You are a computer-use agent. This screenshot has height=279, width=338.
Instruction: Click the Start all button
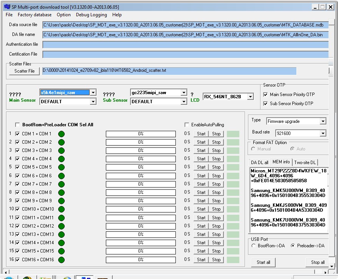[x=264, y=262]
